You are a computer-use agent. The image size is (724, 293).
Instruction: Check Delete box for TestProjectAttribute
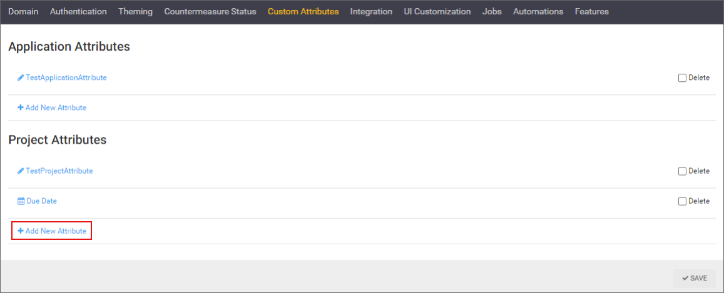tap(682, 171)
